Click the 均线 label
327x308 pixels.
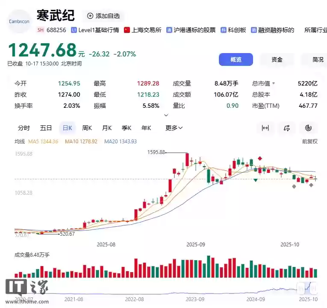tap(20, 142)
